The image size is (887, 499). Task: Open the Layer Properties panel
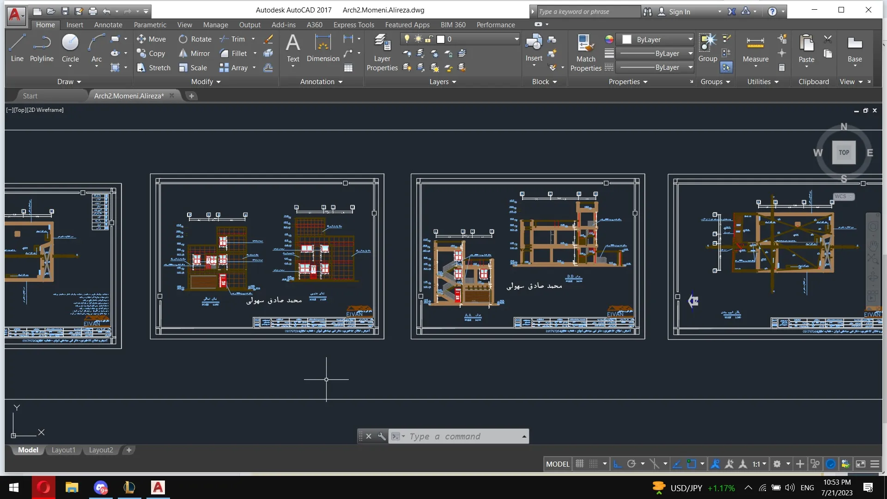click(382, 52)
